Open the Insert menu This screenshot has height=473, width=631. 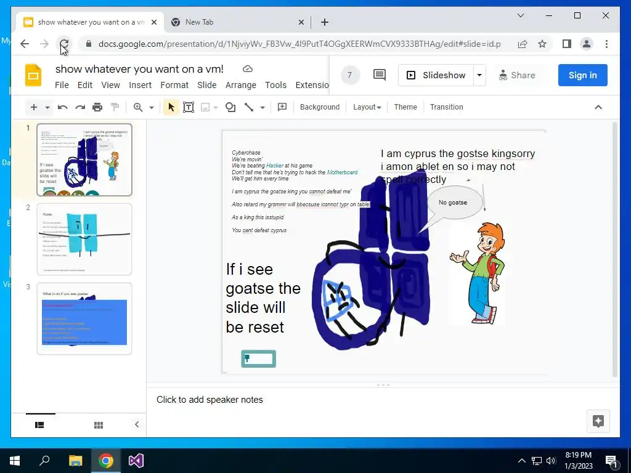point(140,85)
